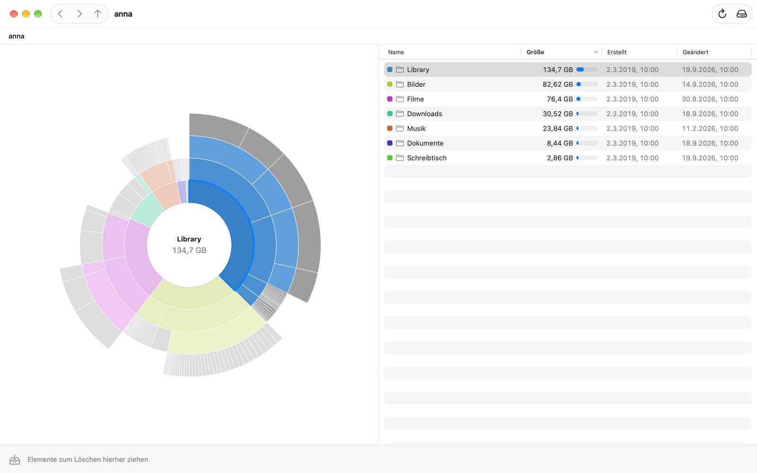Viewport: 757px width, 473px height.
Task: Click modified date 30.8.2026 of Filme
Action: [710, 99]
